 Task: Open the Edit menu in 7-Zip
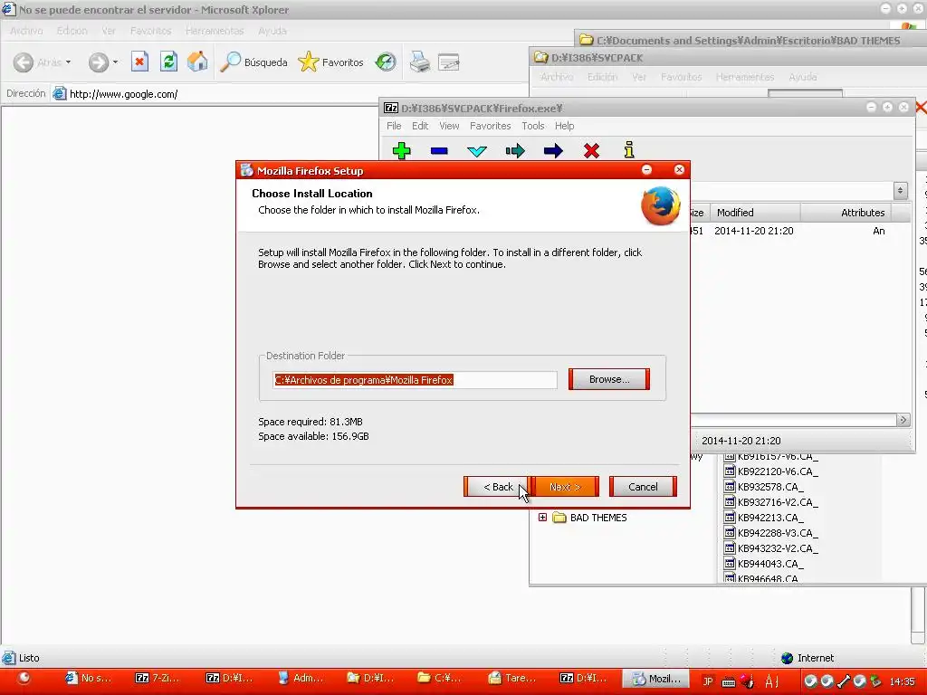click(420, 126)
